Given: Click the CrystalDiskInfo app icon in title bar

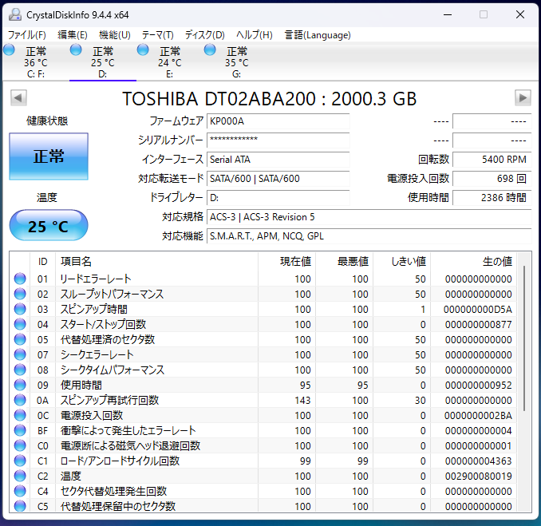Looking at the screenshot, I should point(15,15).
